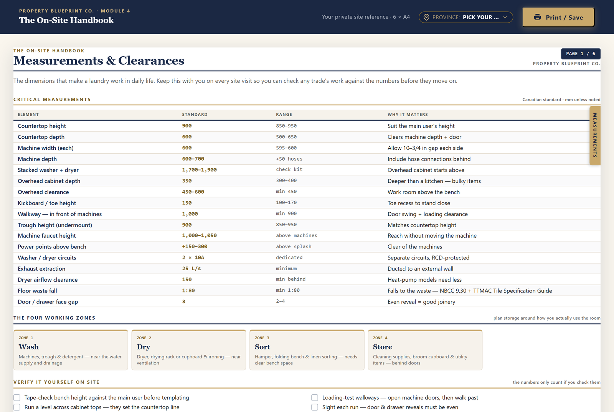Click Allow 10–3/4 in gap each side
Screen dimensions: 614x412
(425, 148)
